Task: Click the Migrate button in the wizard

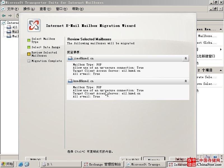Action: tap(154, 159)
